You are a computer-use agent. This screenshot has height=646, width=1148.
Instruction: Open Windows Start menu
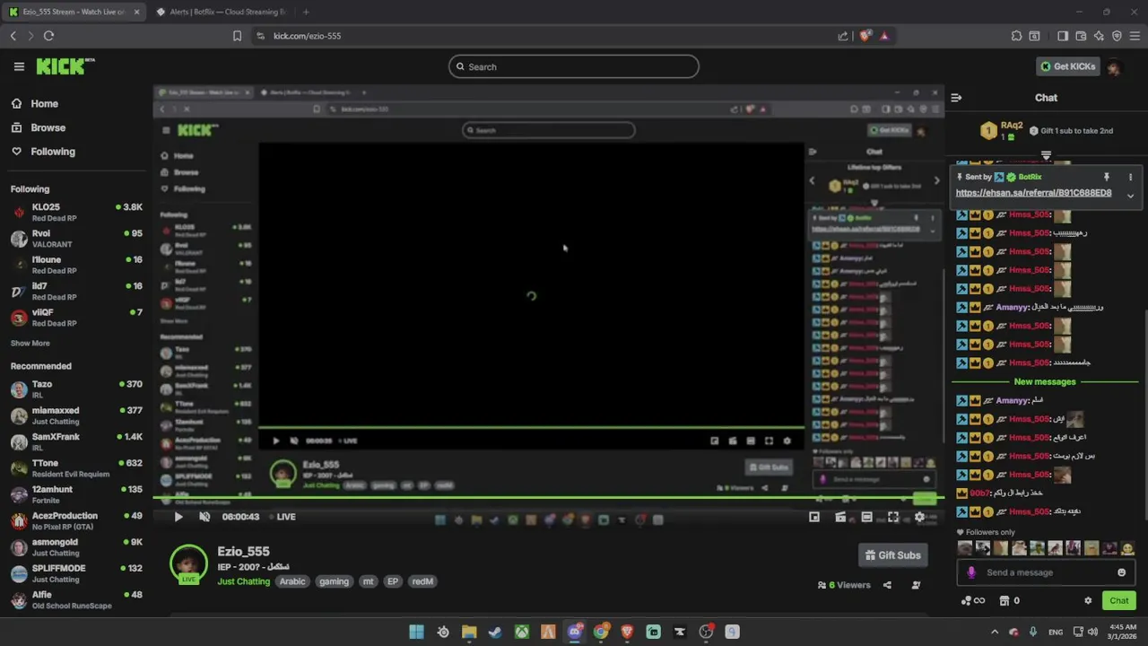416,632
